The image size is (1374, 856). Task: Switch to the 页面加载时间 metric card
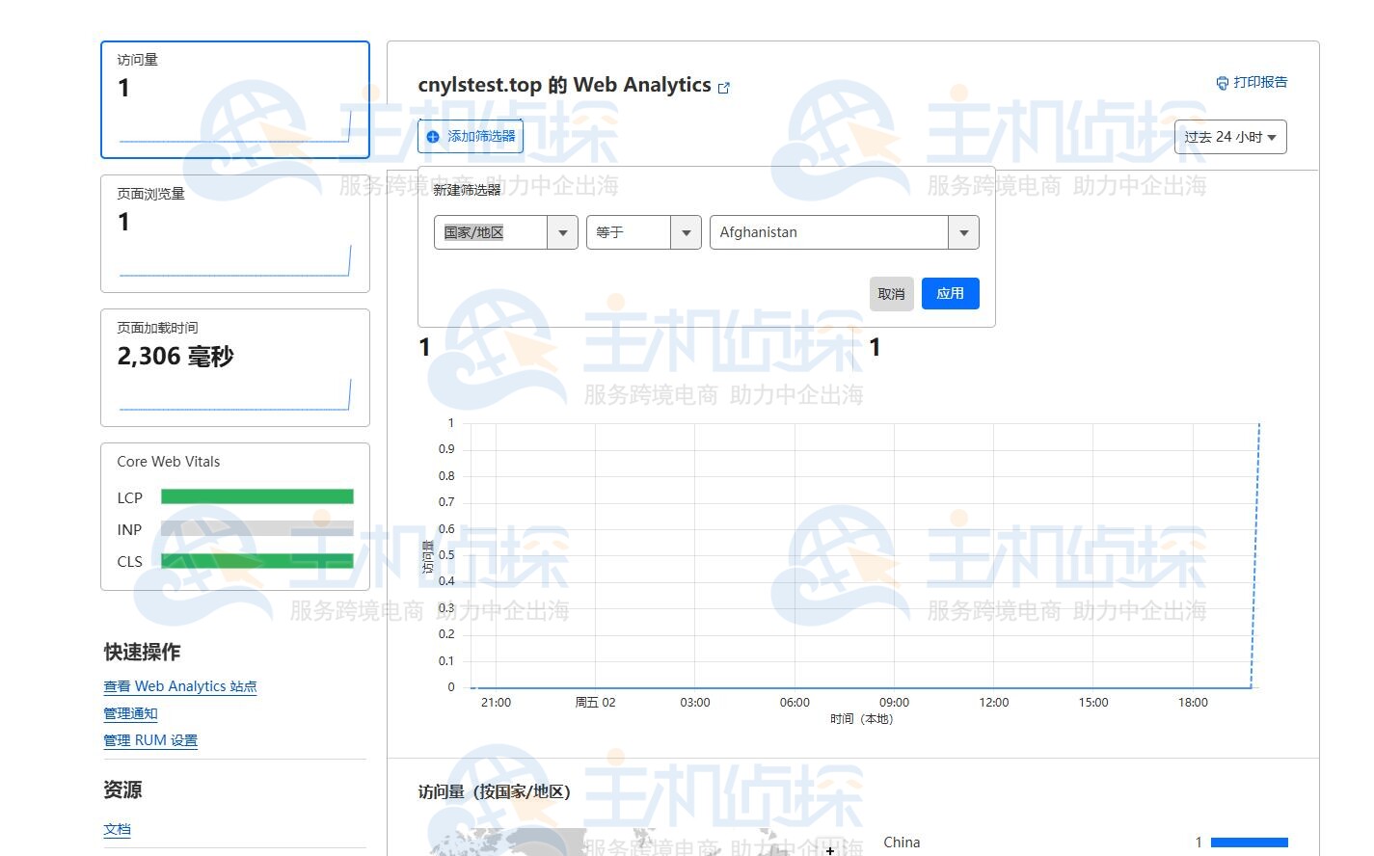tap(235, 367)
